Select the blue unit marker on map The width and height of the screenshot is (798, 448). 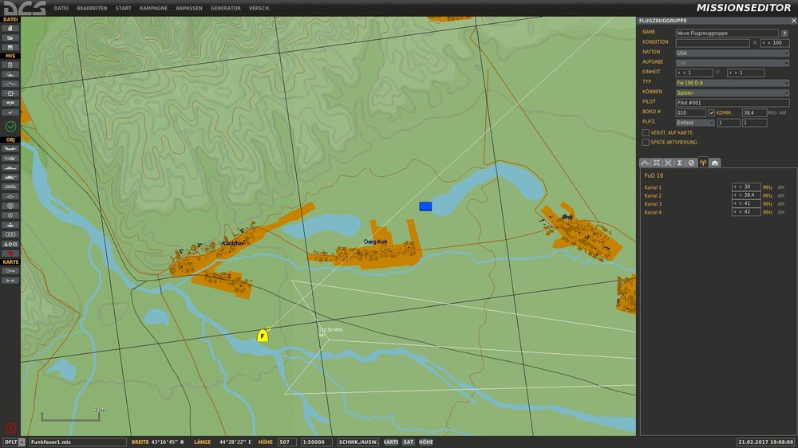(425, 206)
